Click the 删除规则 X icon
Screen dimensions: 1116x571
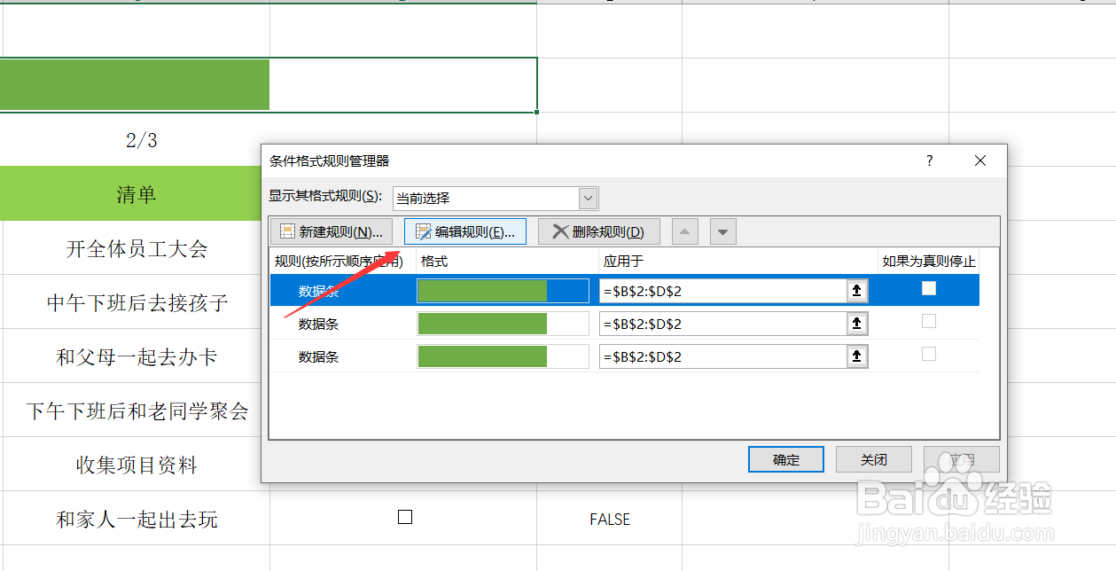560,231
